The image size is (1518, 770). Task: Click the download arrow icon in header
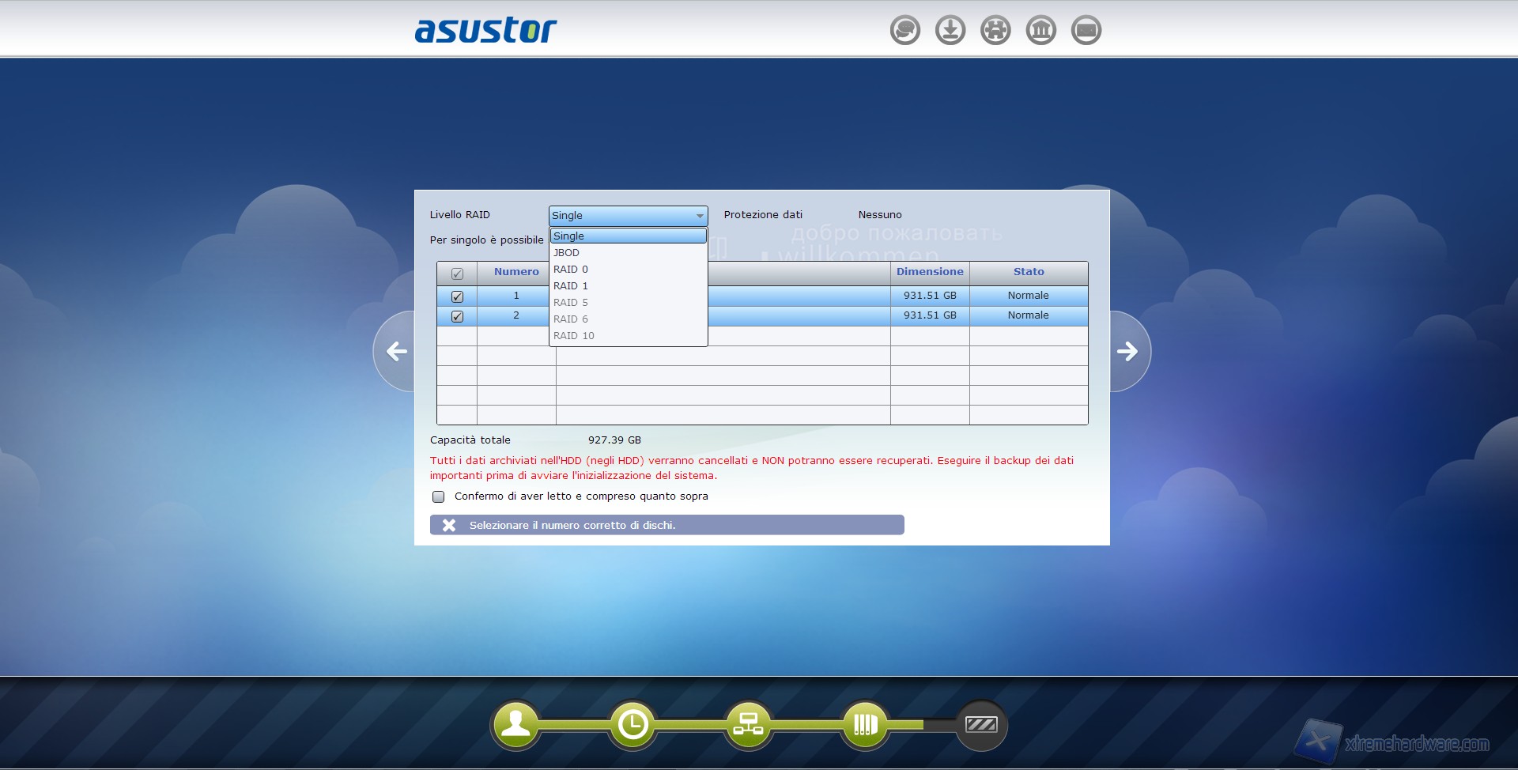coord(950,30)
